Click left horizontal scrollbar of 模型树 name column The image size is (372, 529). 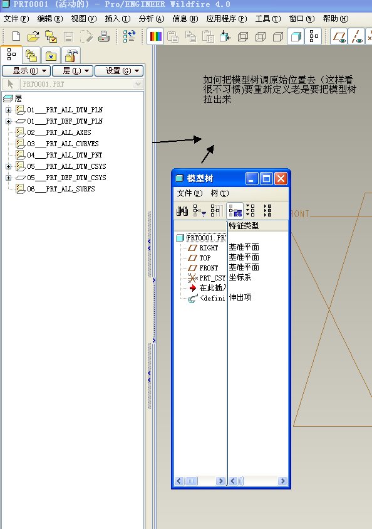point(200,481)
